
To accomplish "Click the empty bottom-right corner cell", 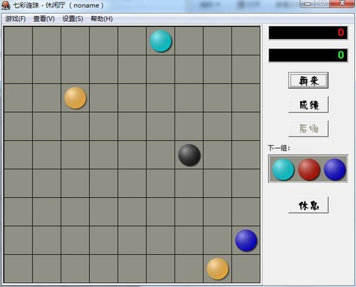I will click(x=246, y=269).
